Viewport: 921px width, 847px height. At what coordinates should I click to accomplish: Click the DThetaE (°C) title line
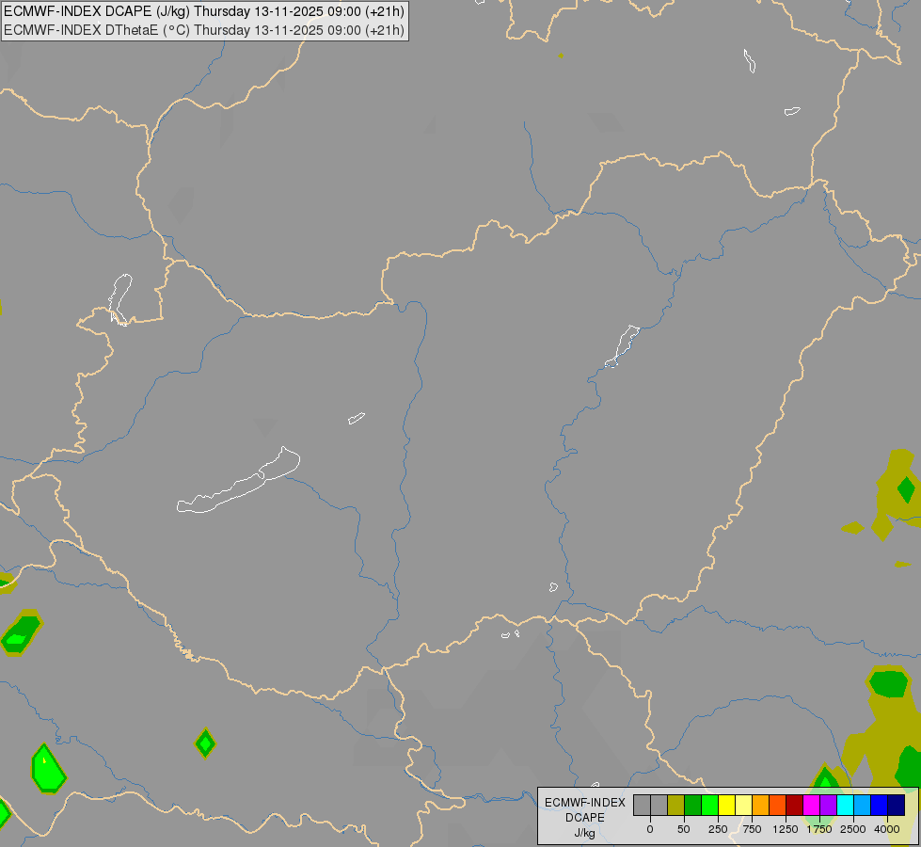tap(204, 30)
